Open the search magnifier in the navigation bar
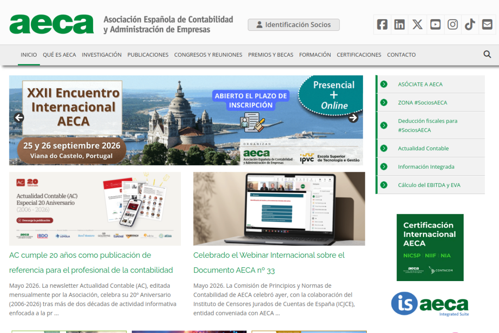 487,54
